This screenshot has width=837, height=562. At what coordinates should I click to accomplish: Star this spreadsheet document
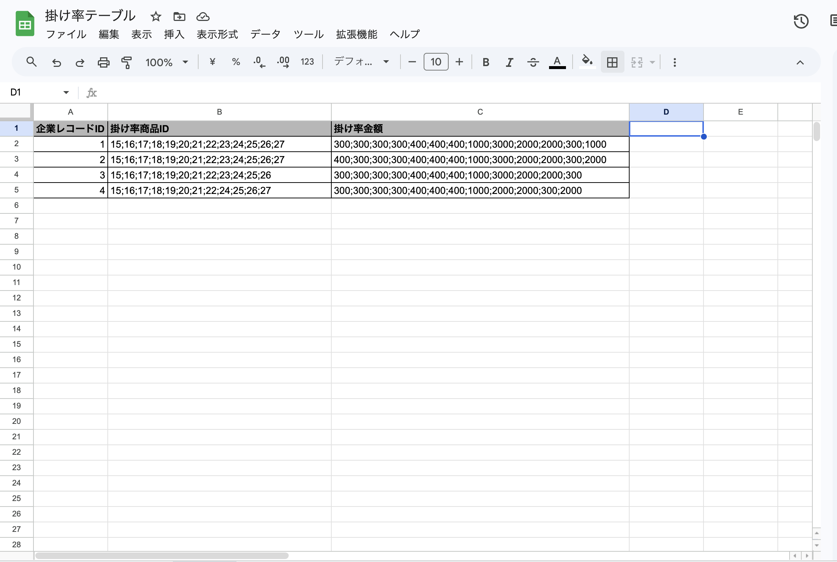point(156,17)
